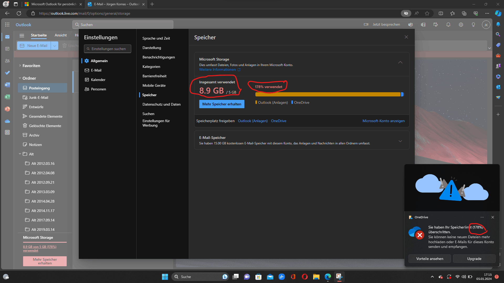This screenshot has width=504, height=283.
Task: Click the notification bell icon in header
Action: click(x=448, y=25)
